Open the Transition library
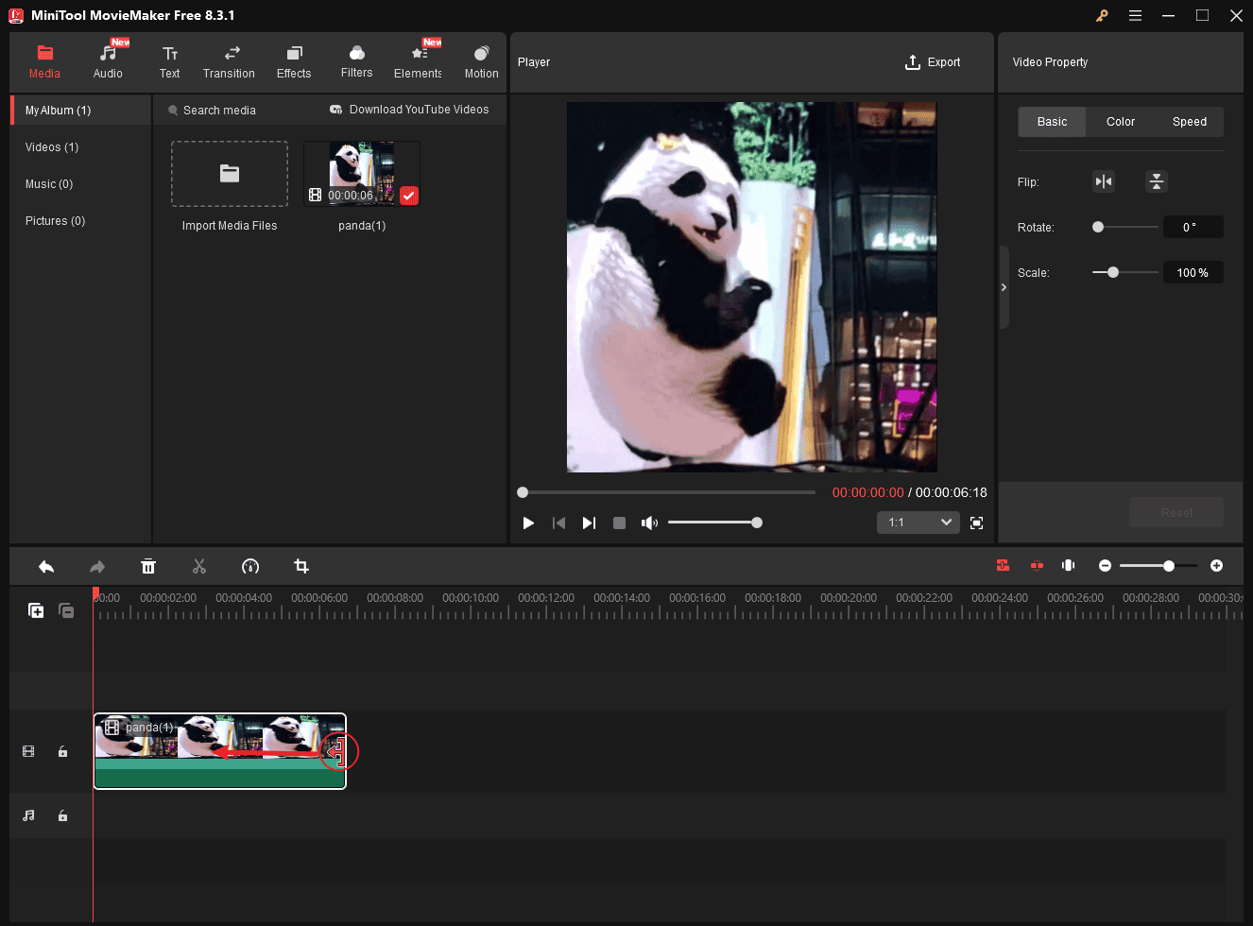Viewport: 1253px width, 926px height. [229, 61]
